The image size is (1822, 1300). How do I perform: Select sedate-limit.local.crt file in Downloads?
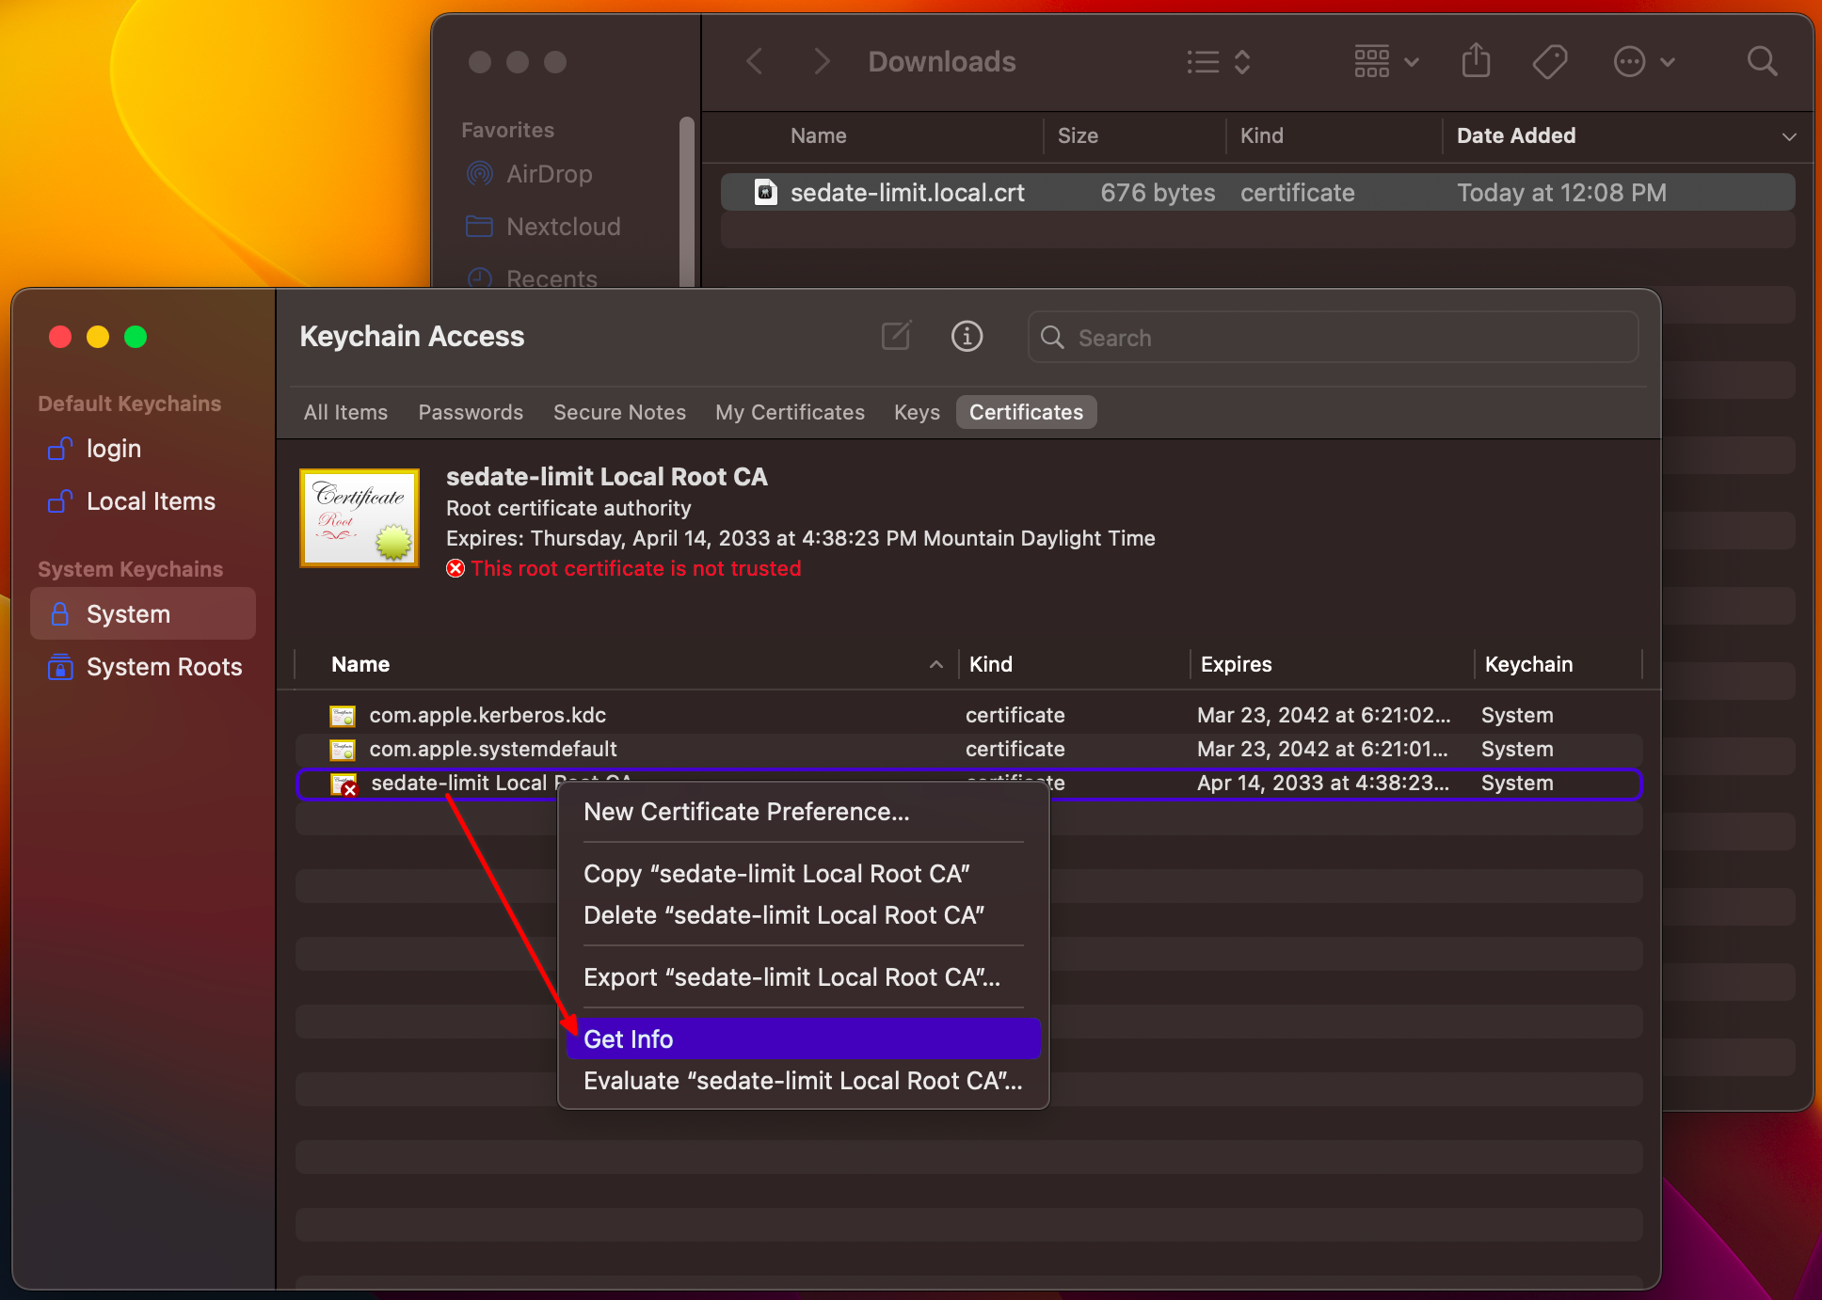(906, 193)
